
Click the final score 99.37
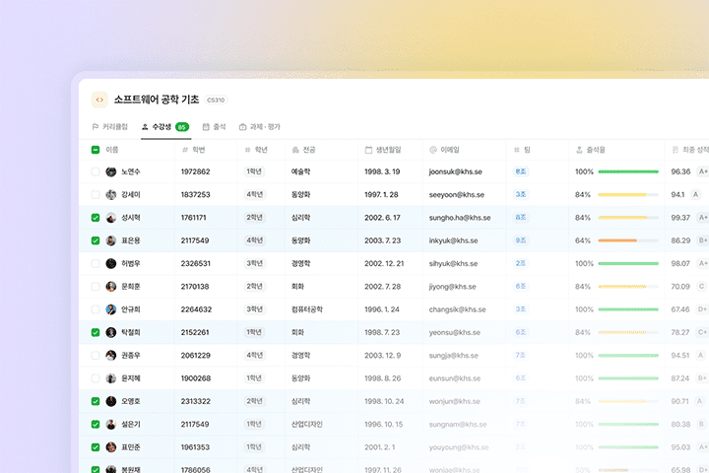(x=680, y=218)
